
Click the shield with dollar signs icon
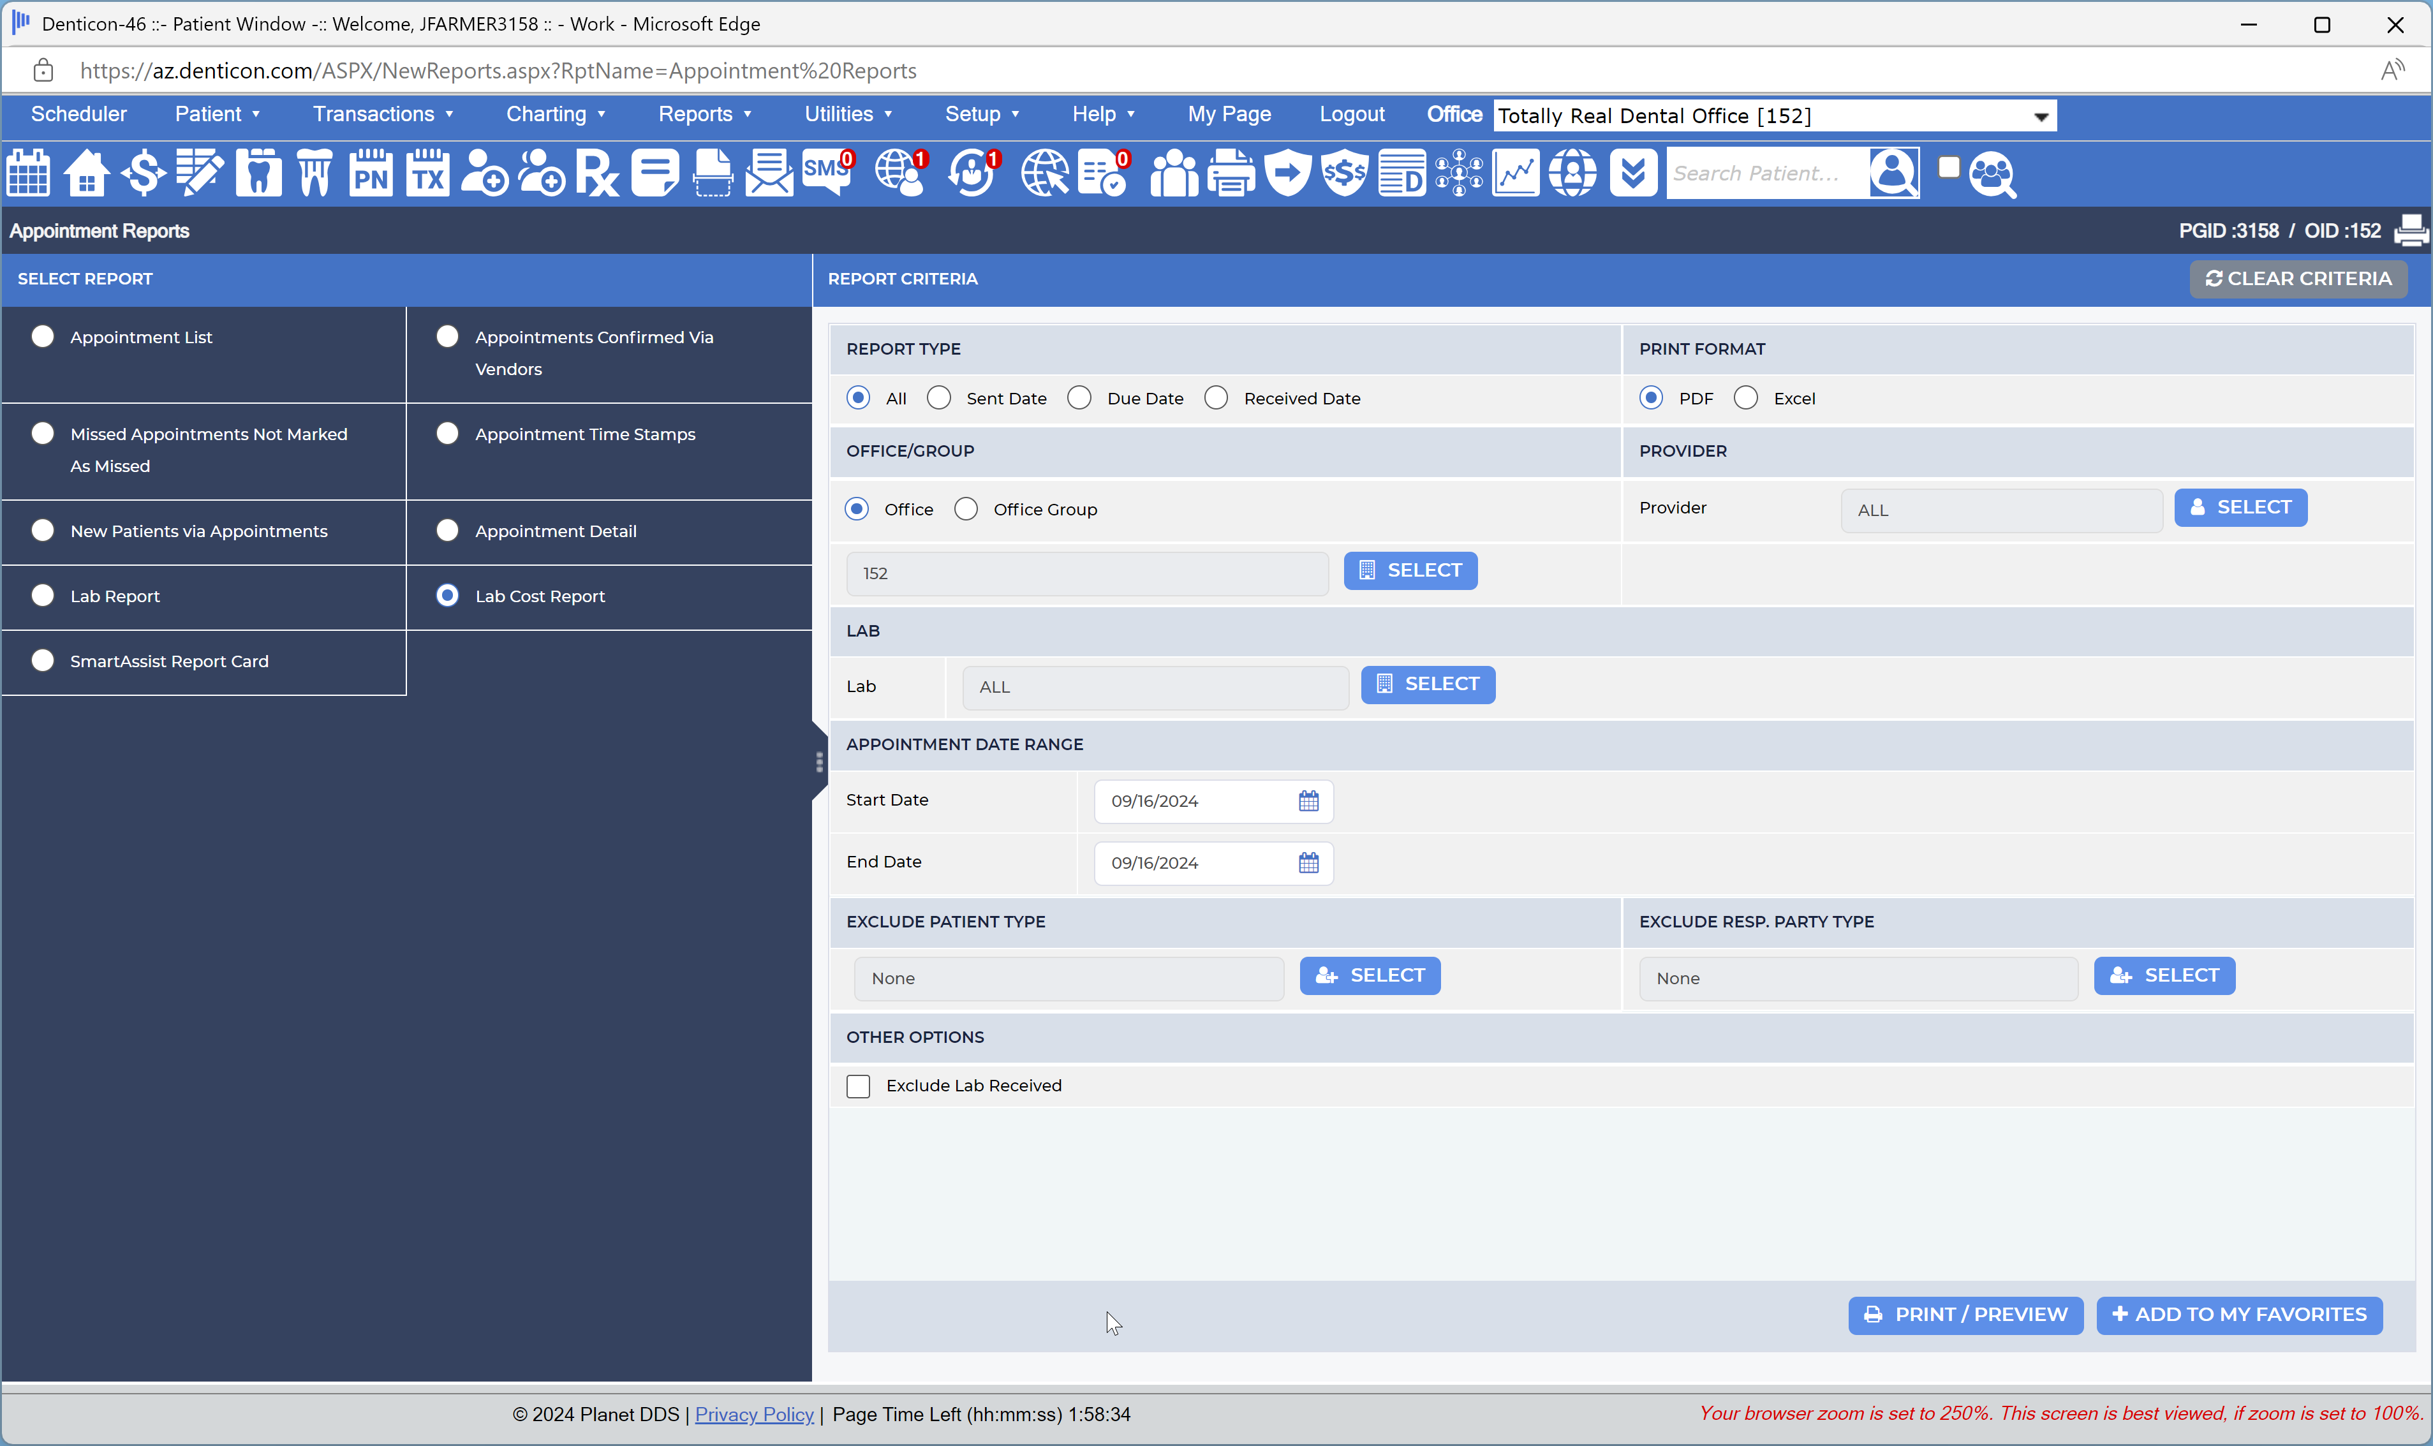pos(1345,173)
